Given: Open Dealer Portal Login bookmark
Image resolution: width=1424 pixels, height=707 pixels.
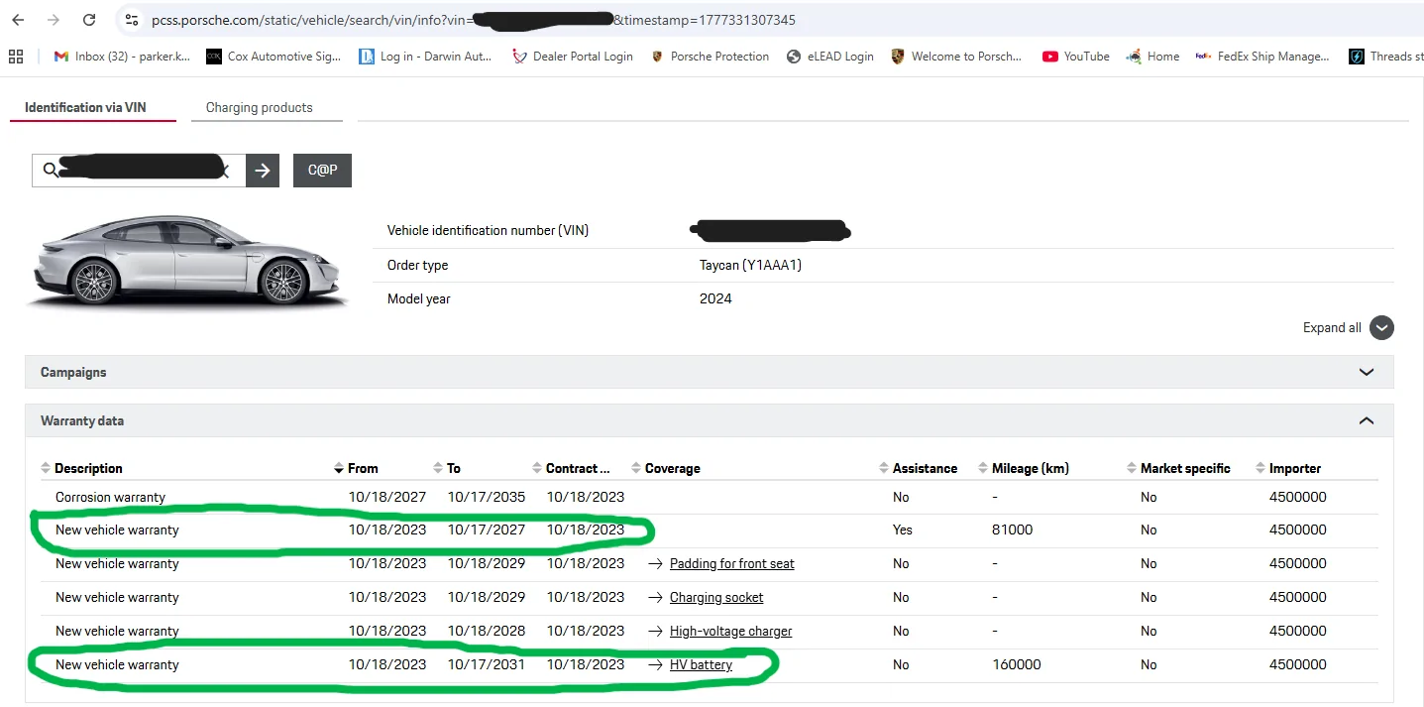Looking at the screenshot, I should coord(573,57).
